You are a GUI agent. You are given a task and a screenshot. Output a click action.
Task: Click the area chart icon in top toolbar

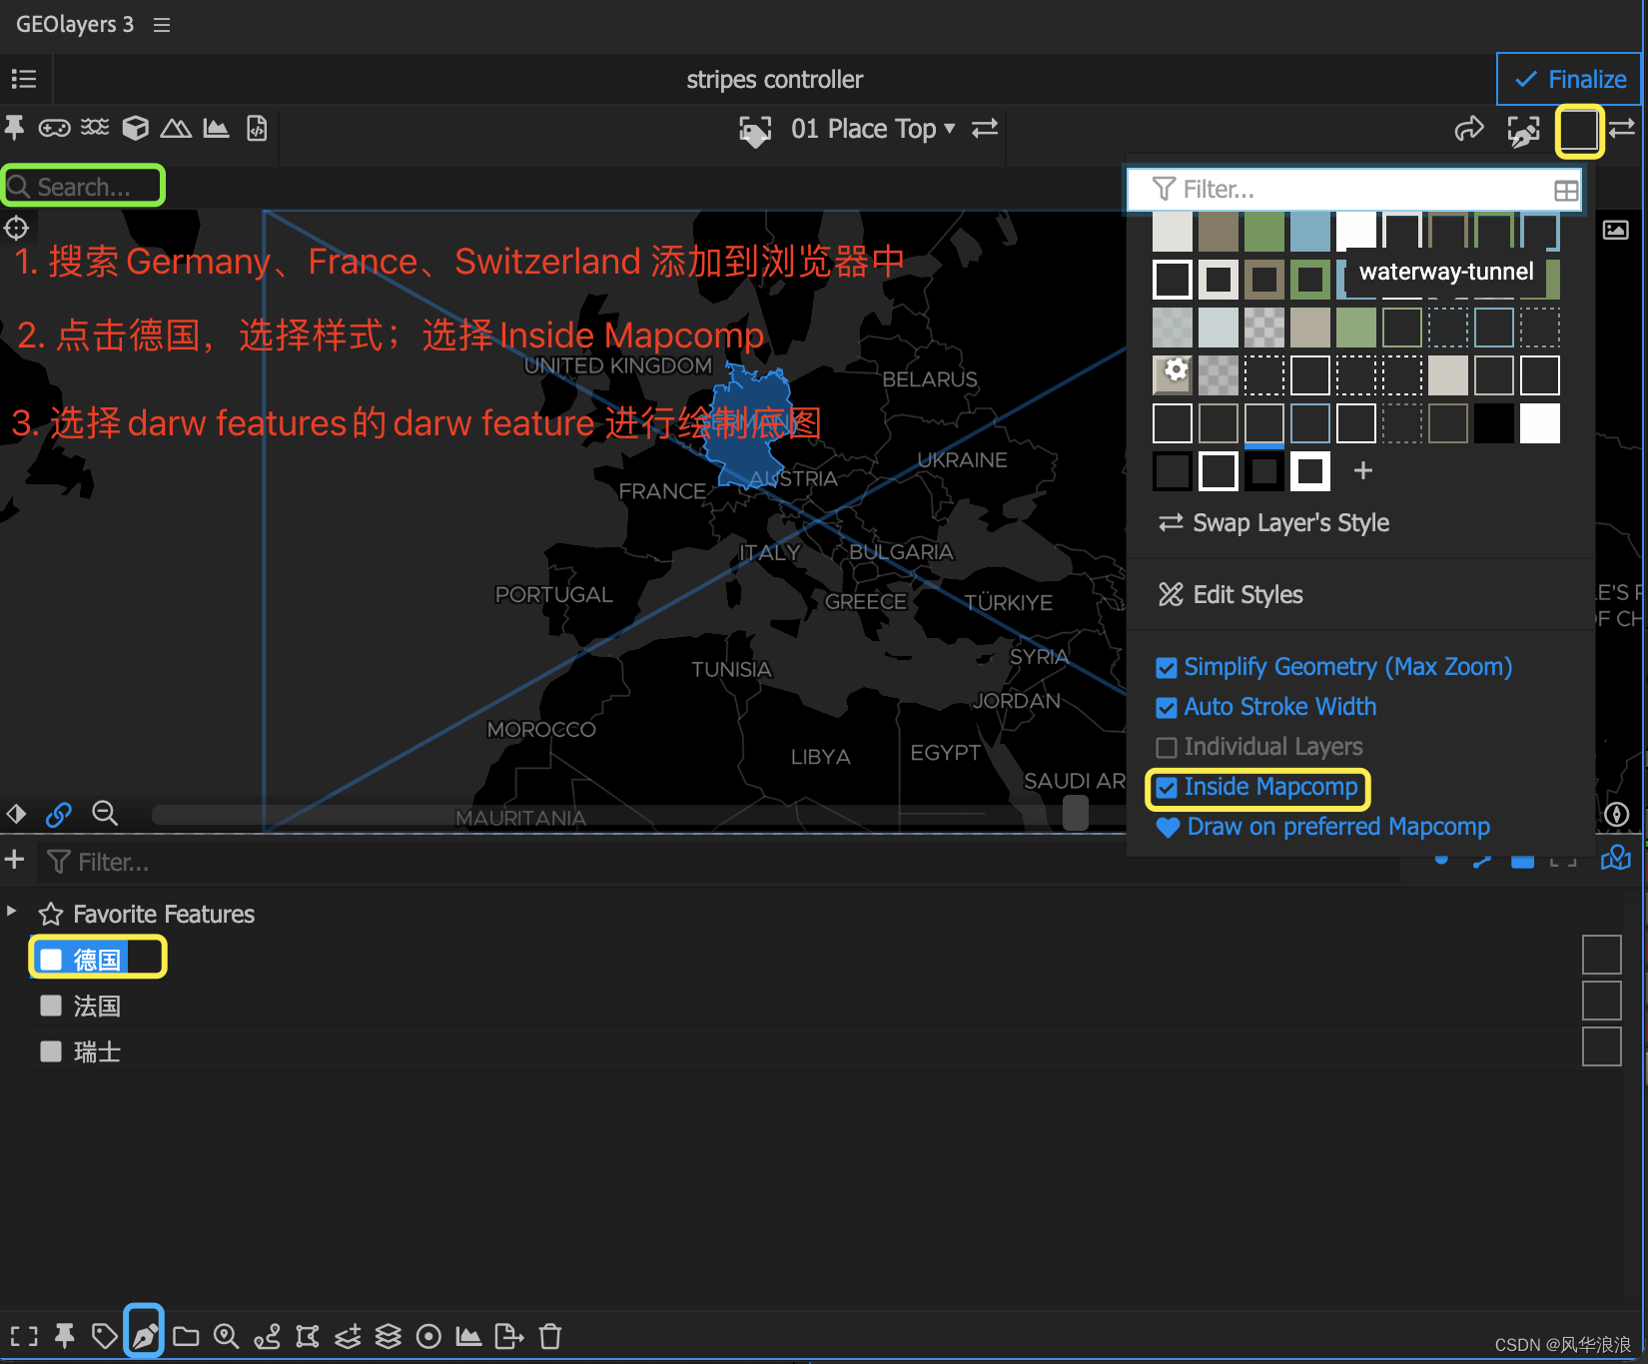[x=216, y=128]
